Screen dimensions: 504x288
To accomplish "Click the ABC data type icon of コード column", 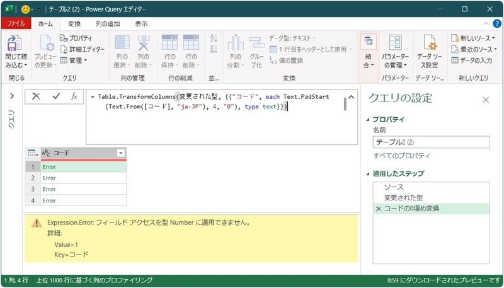I will coord(46,153).
